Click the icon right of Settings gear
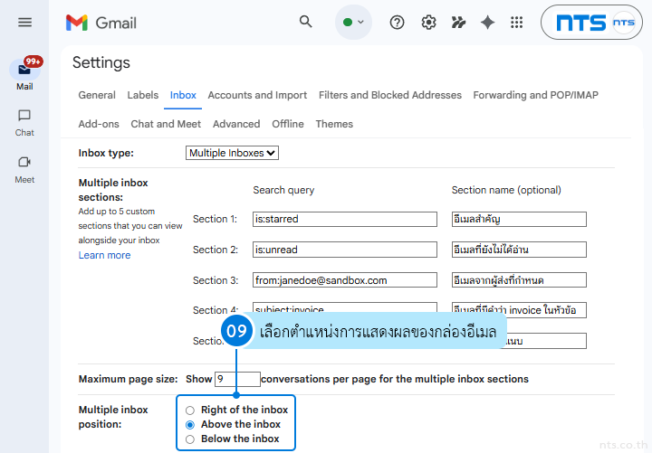This screenshot has width=652, height=453. 458,23
